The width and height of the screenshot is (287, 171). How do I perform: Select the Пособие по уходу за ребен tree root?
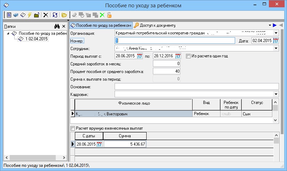pos(42,33)
